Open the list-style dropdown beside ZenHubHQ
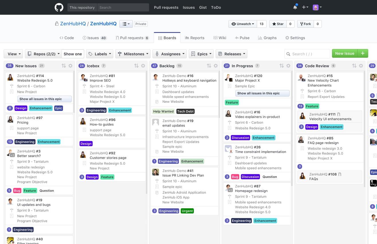The height and width of the screenshot is (244, 377). pos(126,24)
